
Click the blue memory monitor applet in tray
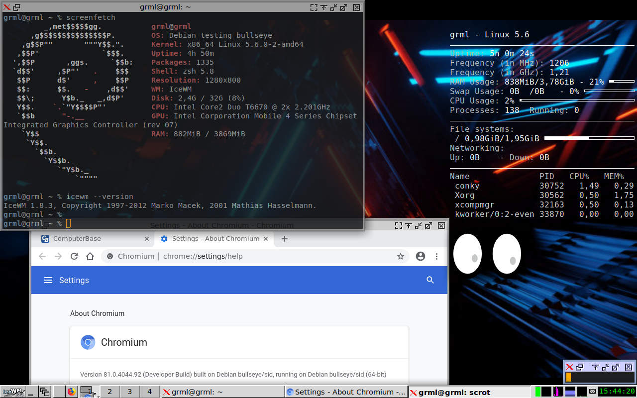pos(570,392)
